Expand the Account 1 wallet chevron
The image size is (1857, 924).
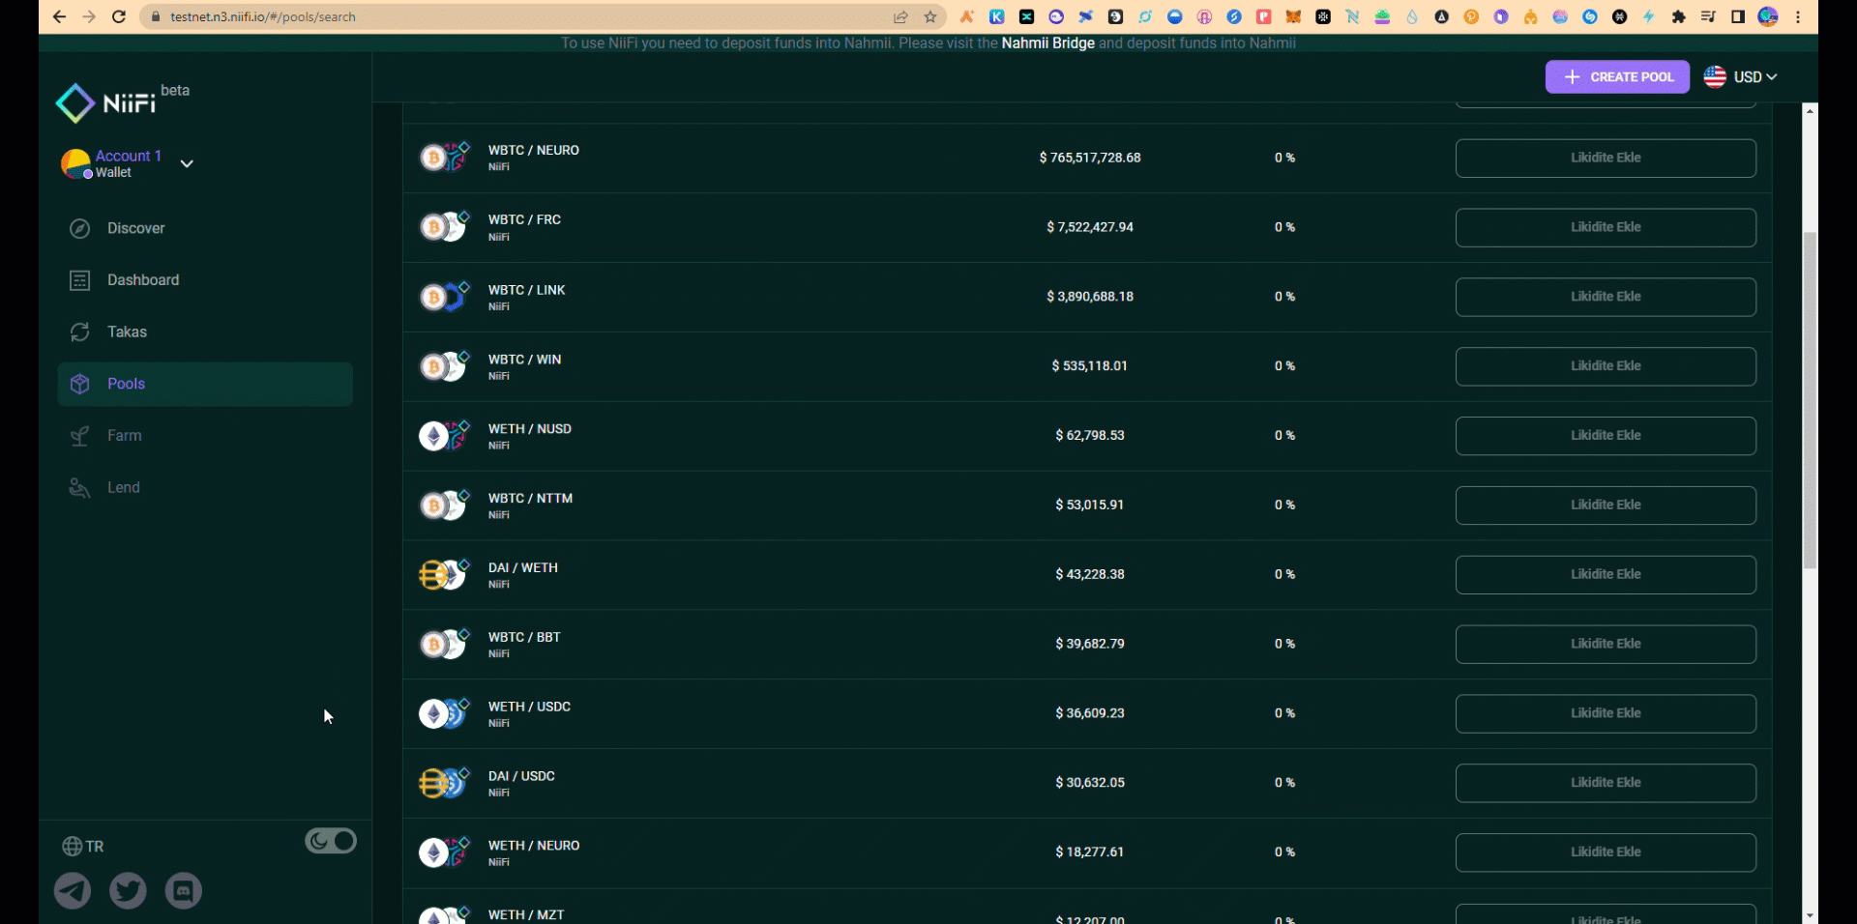(x=187, y=163)
